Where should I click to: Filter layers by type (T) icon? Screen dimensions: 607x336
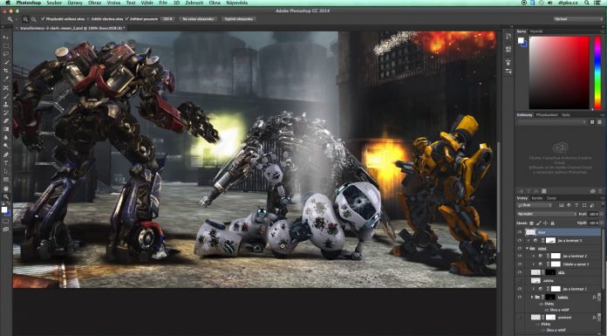click(576, 205)
